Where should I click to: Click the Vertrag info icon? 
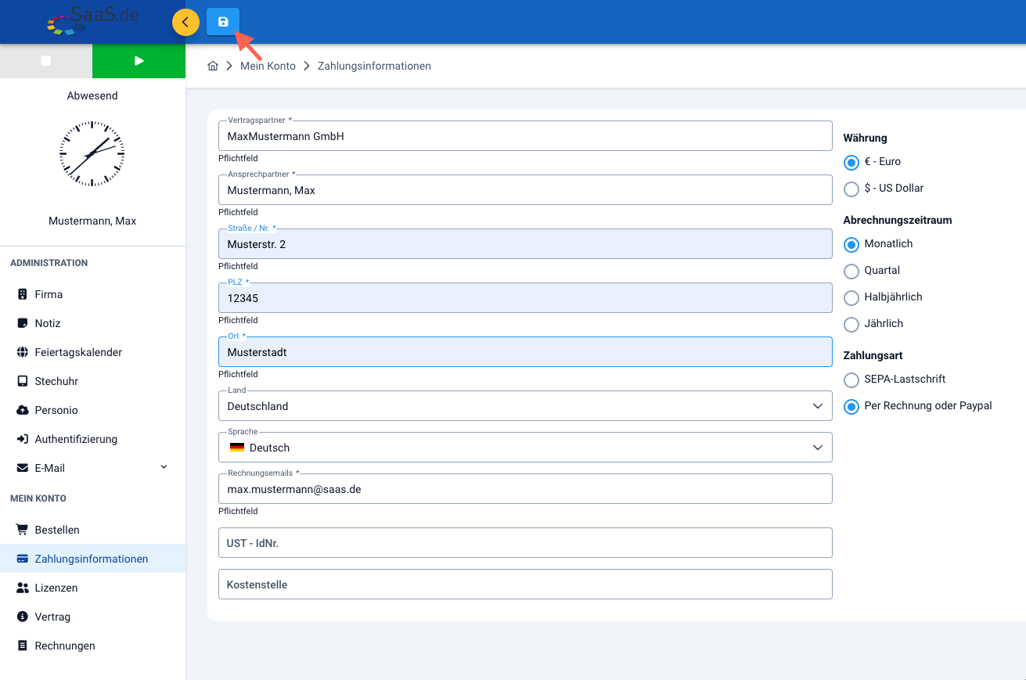coord(22,617)
